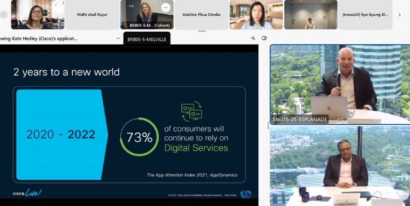Screen dimensions: 410x206
Task: Click the green 'Digital Services' text
Action: [x=196, y=148]
